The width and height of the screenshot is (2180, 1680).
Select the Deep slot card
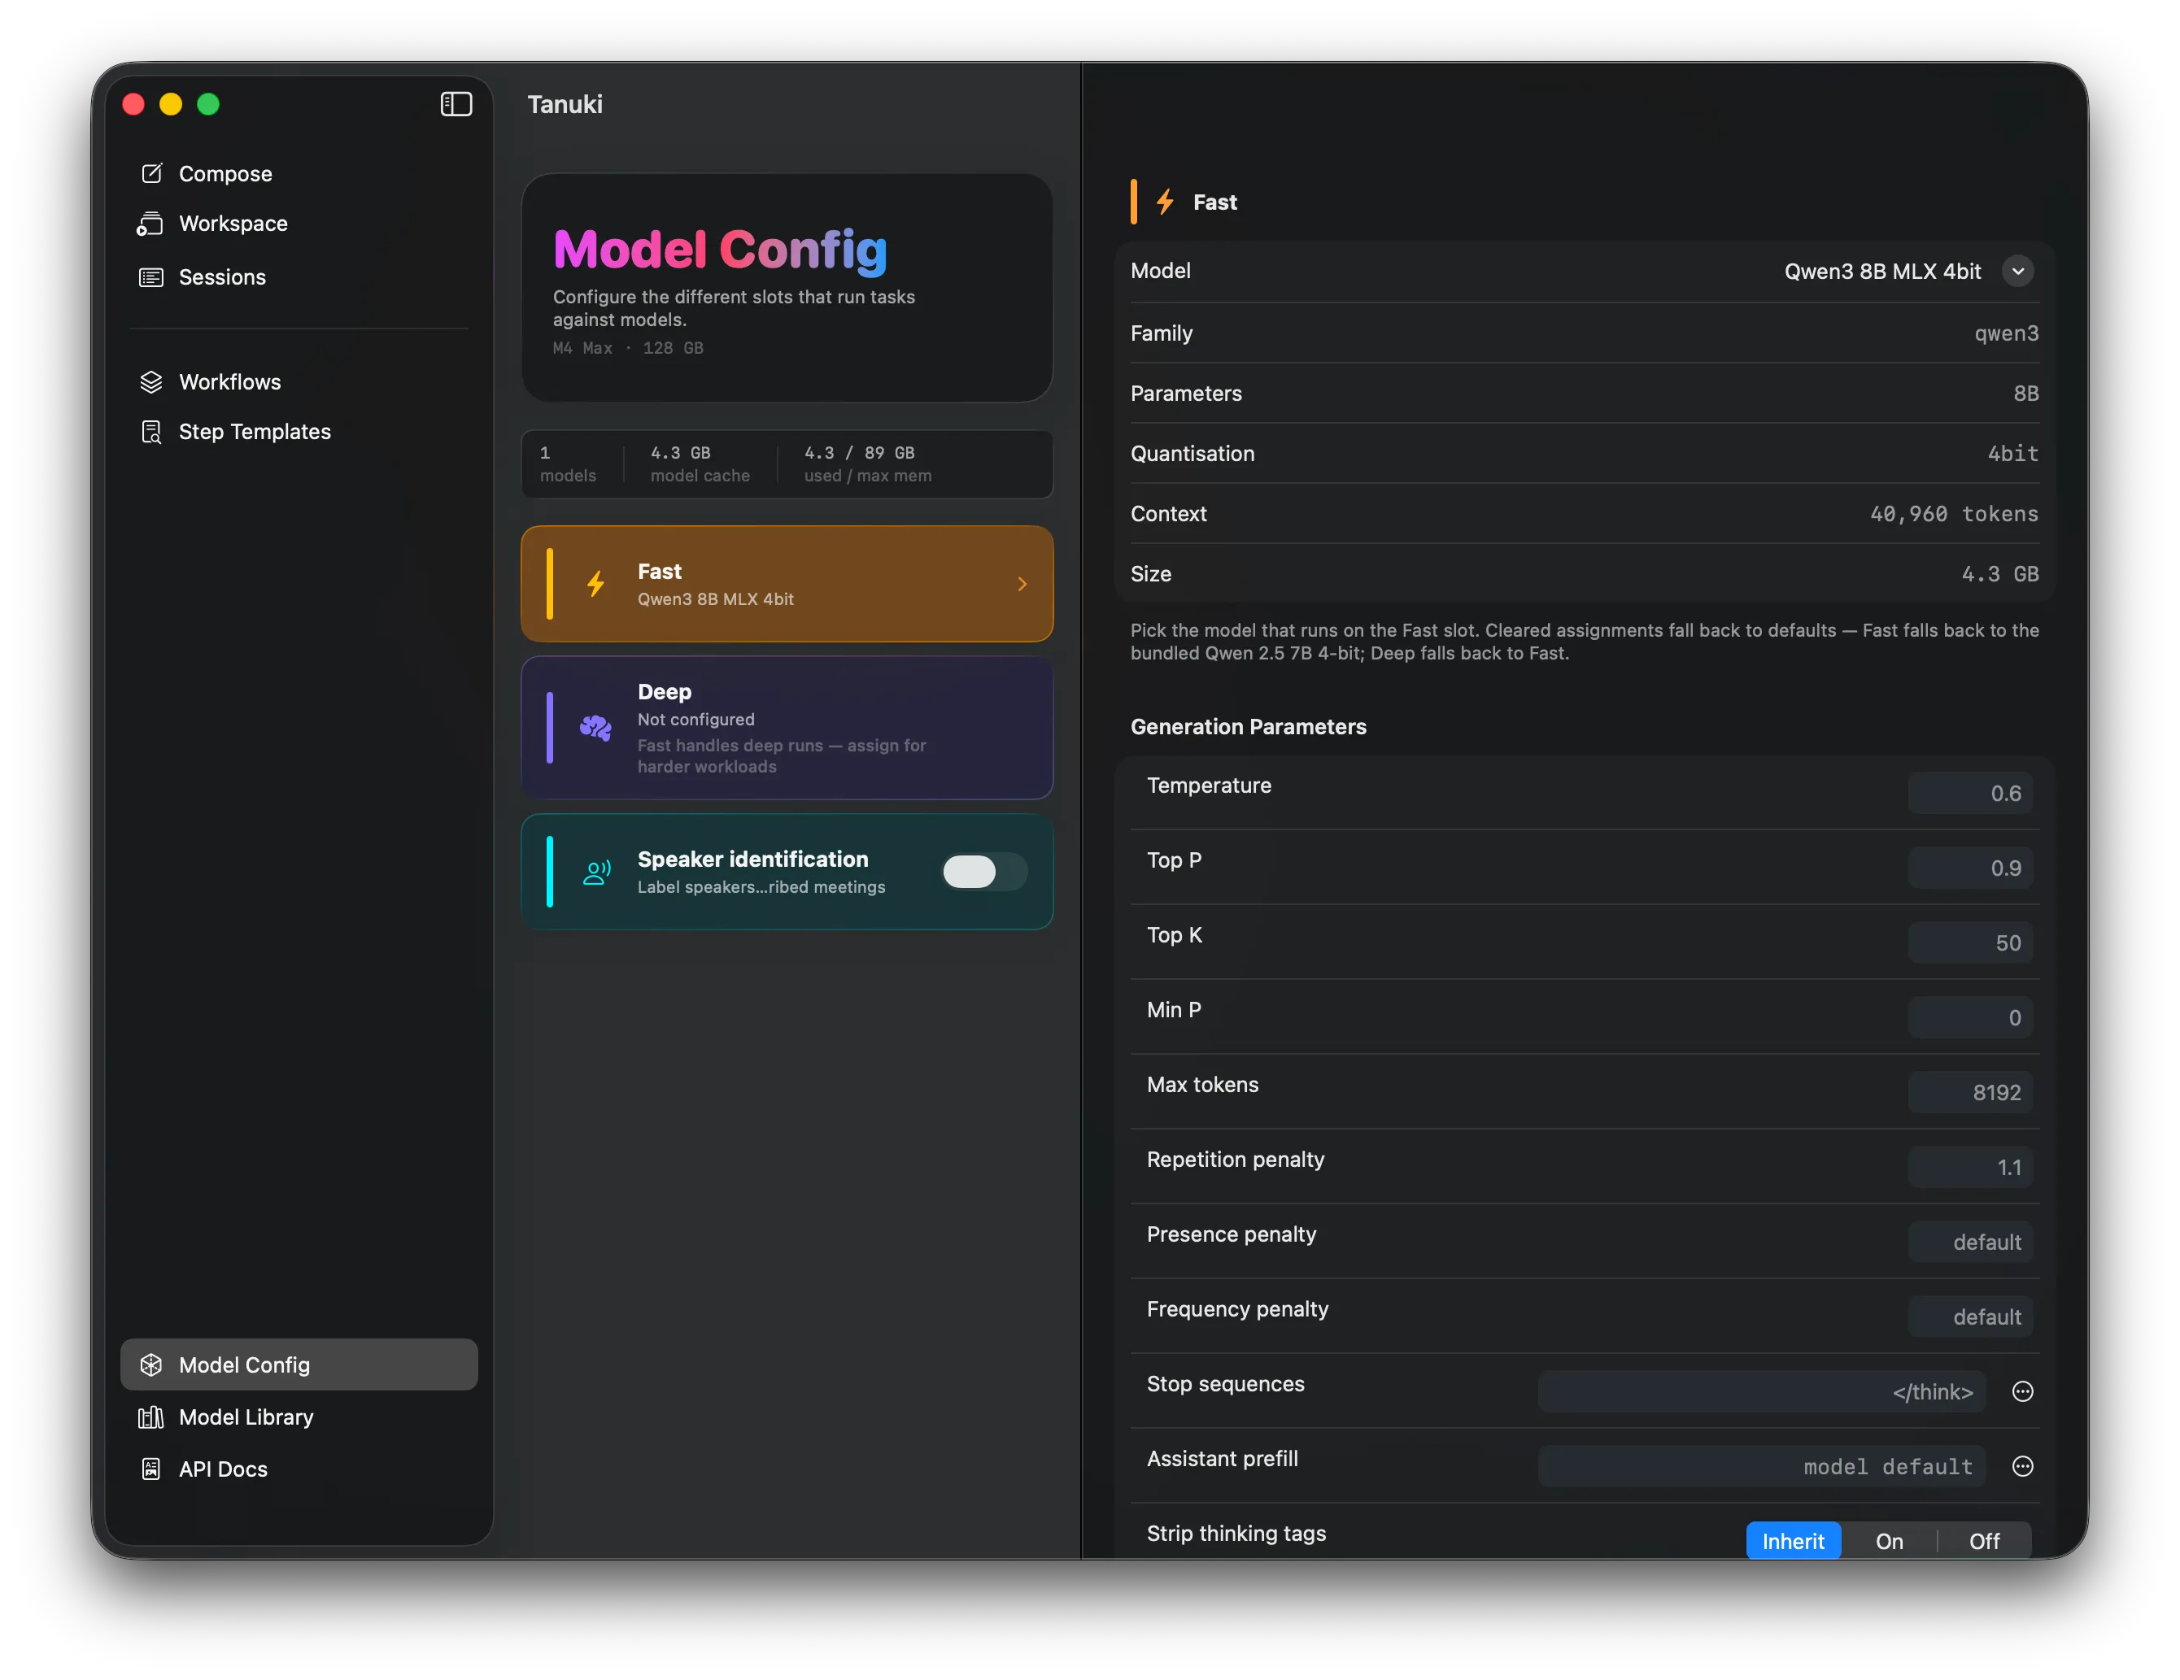(x=787, y=727)
